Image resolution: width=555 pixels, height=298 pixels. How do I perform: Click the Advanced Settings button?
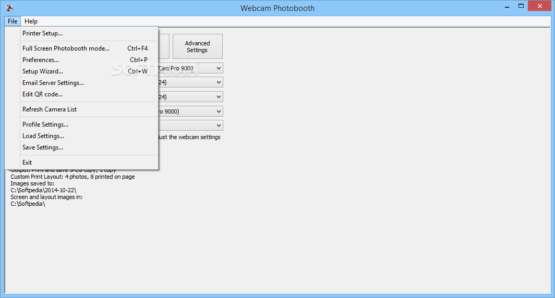(198, 46)
